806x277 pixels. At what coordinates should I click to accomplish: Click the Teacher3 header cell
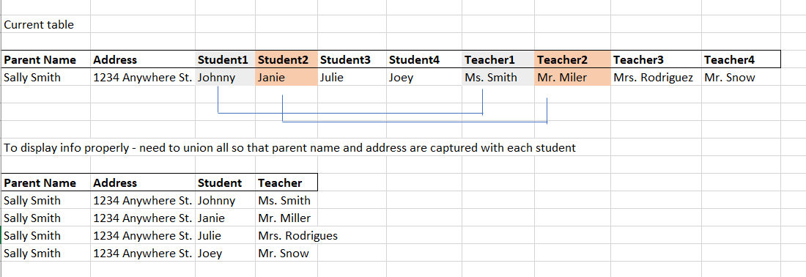[x=656, y=59]
